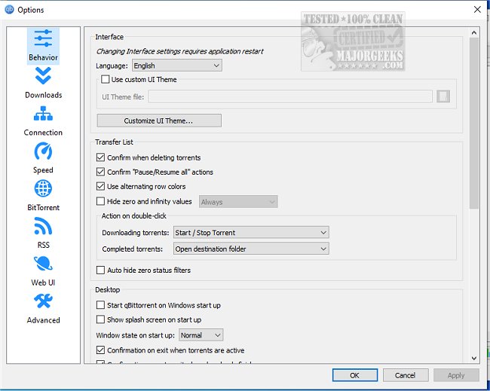
Task: Click the vertical scrollbar thumb
Action: pos(474,123)
